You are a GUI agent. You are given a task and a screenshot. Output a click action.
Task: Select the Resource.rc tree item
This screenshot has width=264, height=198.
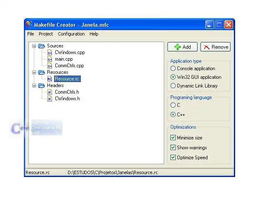pyautogui.click(x=67, y=79)
